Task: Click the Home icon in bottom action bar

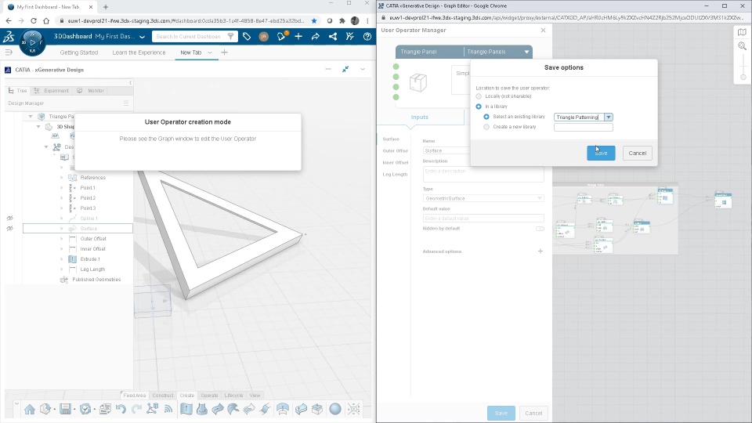Action: [30, 409]
